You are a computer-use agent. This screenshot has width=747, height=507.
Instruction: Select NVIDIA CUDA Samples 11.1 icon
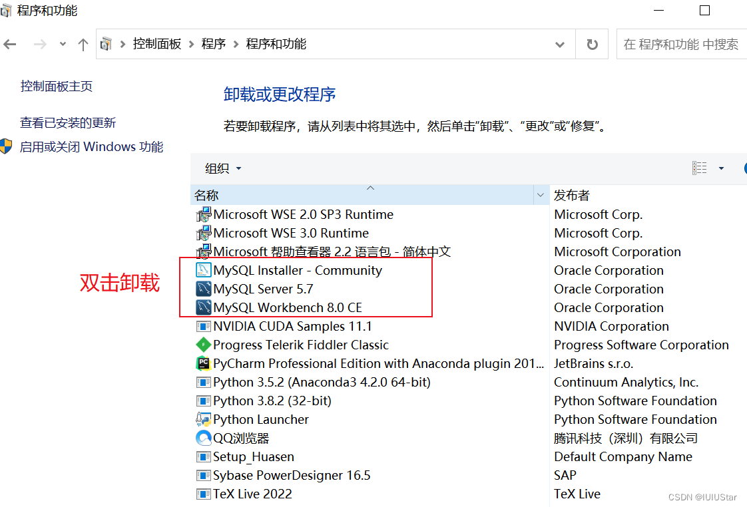point(204,327)
